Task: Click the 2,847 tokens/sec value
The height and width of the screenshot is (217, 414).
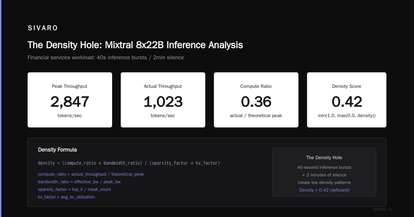Action: pyautogui.click(x=70, y=102)
